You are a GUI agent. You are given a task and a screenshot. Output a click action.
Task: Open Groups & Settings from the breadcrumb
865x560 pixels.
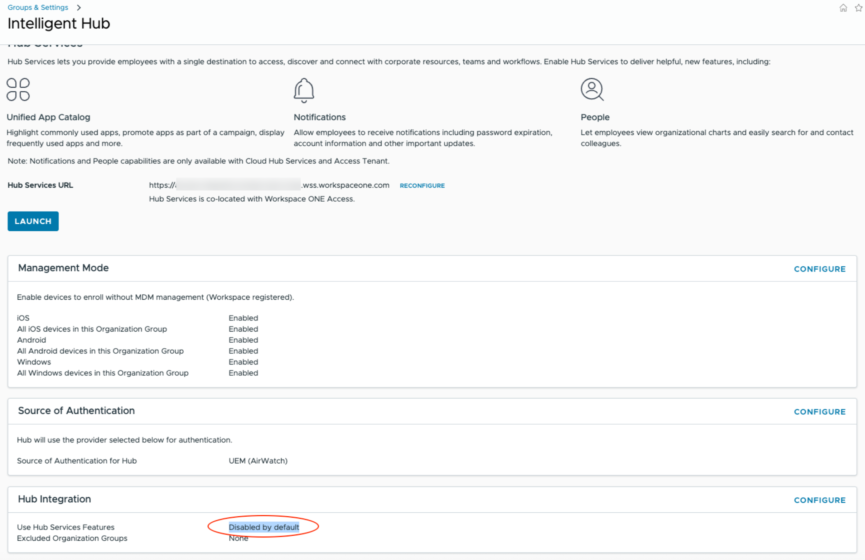[x=38, y=7]
